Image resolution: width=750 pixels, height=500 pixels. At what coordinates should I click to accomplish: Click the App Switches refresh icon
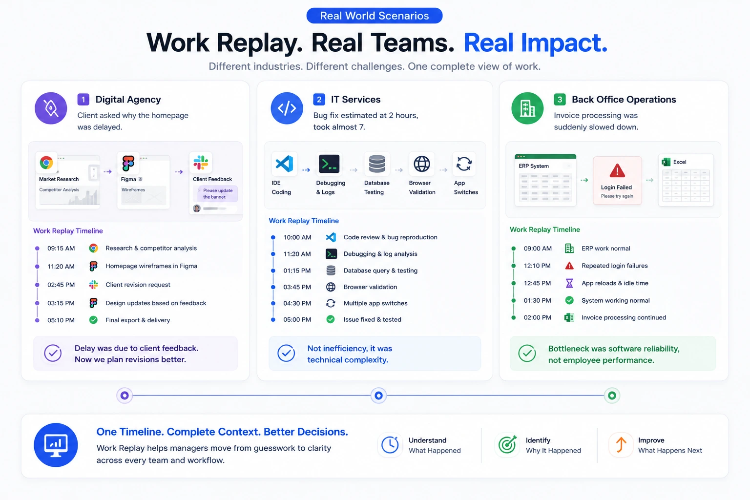(x=464, y=164)
